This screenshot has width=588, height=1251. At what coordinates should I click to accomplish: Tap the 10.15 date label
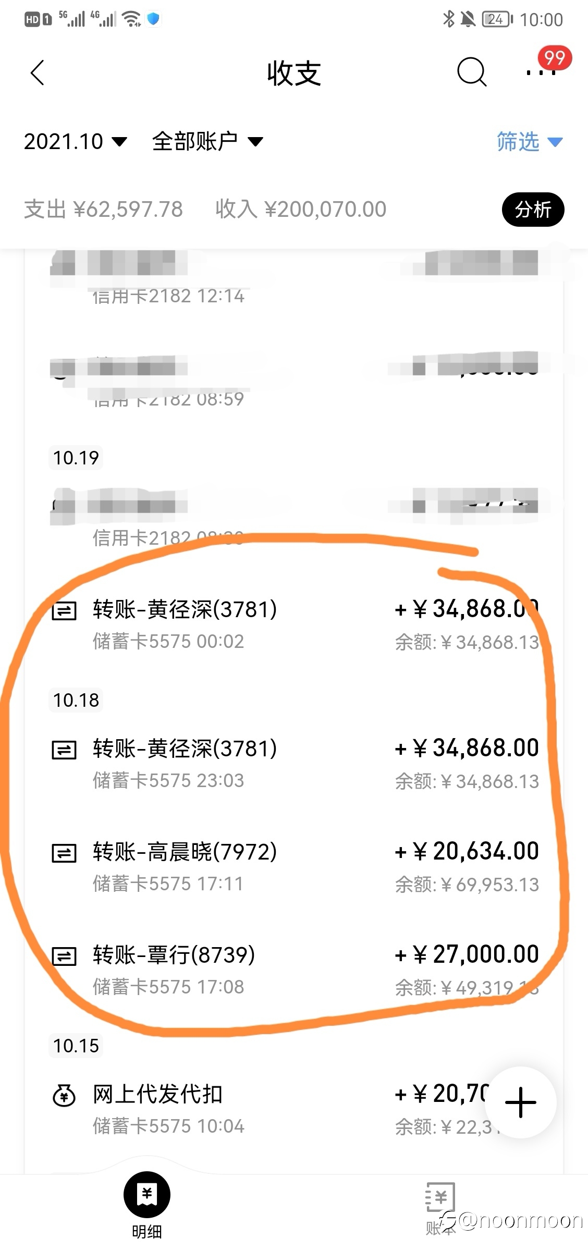pyautogui.click(x=76, y=1046)
